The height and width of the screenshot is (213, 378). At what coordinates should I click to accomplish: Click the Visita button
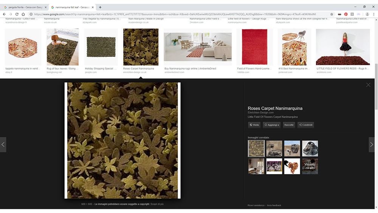(x=254, y=125)
